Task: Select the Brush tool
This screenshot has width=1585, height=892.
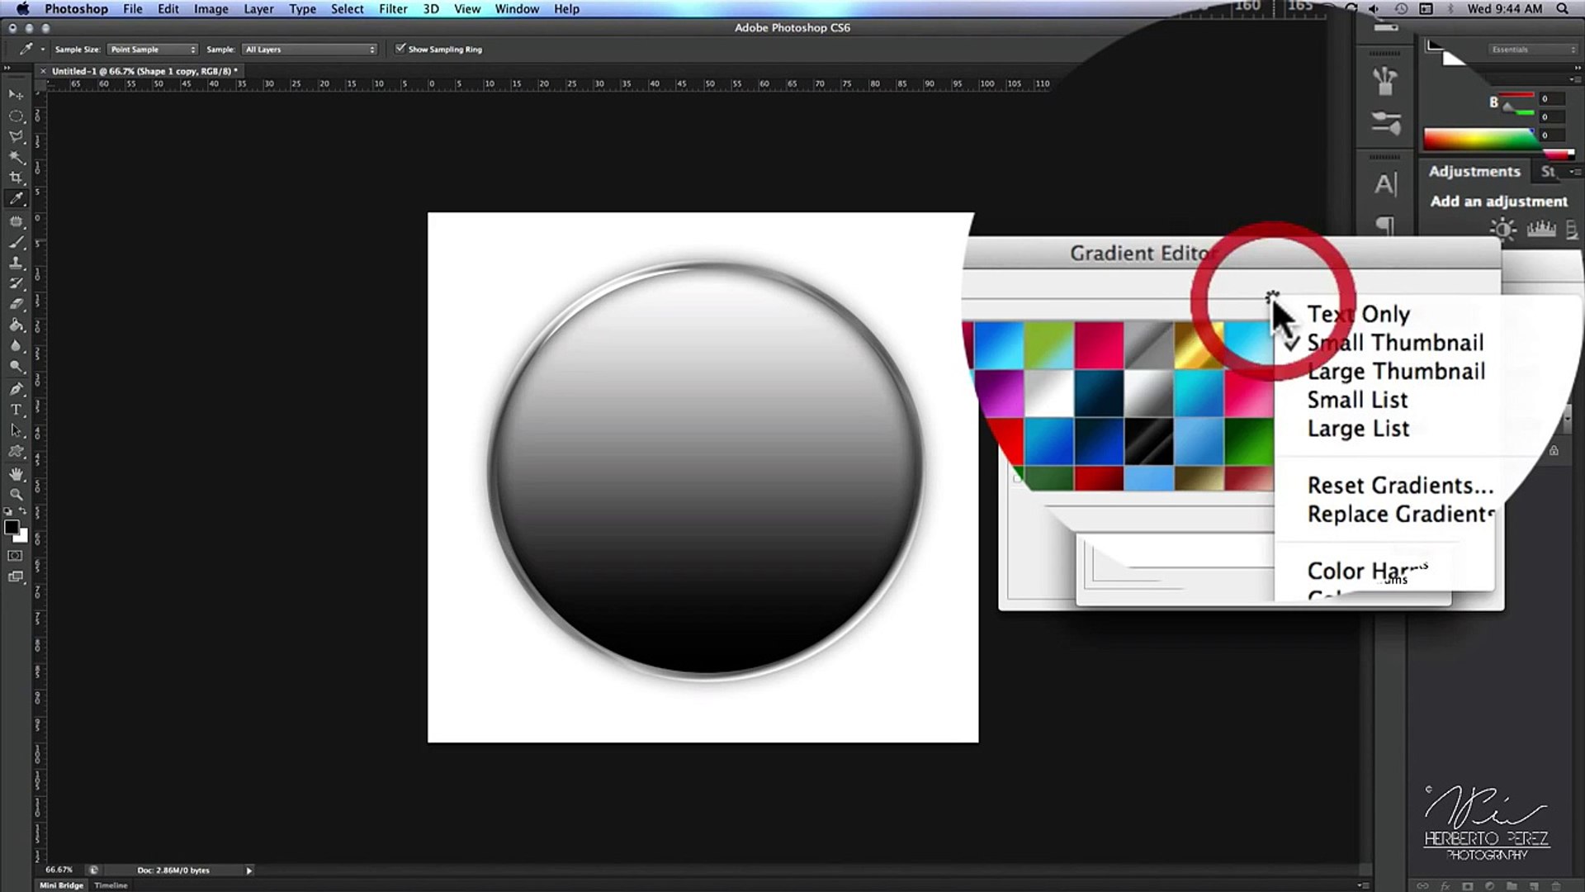Action: tap(16, 242)
